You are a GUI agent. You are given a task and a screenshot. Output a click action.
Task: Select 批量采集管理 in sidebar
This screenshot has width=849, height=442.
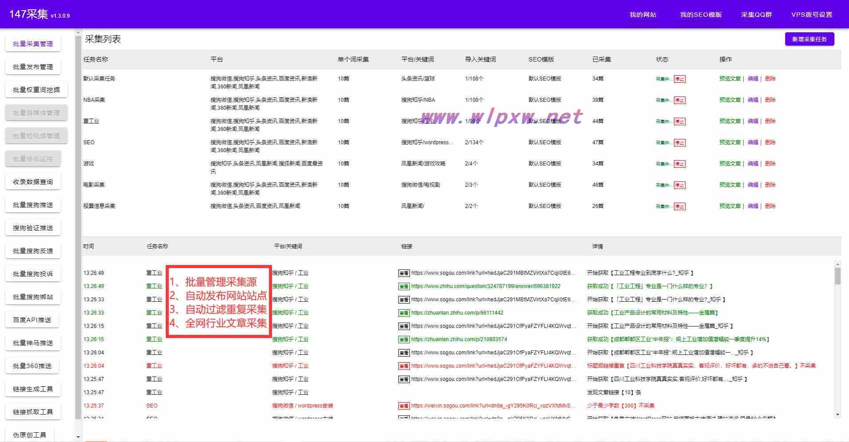(33, 44)
